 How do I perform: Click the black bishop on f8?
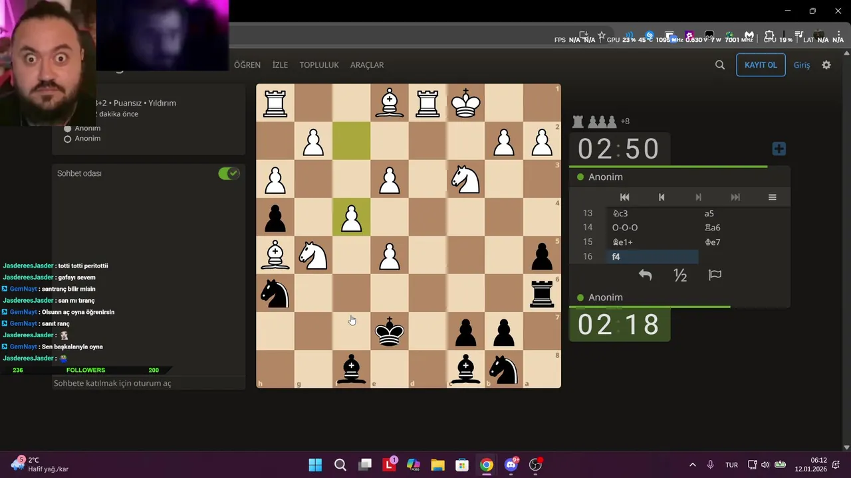click(352, 369)
